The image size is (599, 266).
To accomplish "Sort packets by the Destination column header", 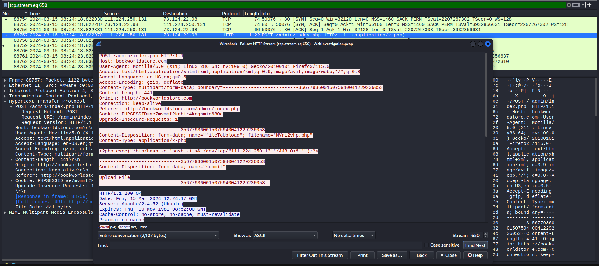I will [x=192, y=13].
